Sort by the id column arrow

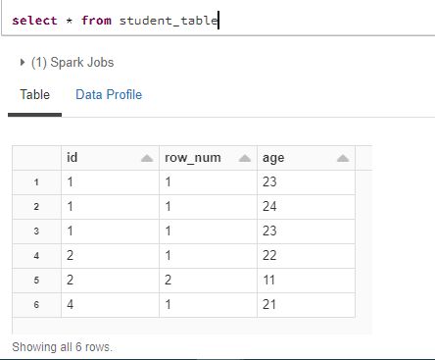point(147,159)
